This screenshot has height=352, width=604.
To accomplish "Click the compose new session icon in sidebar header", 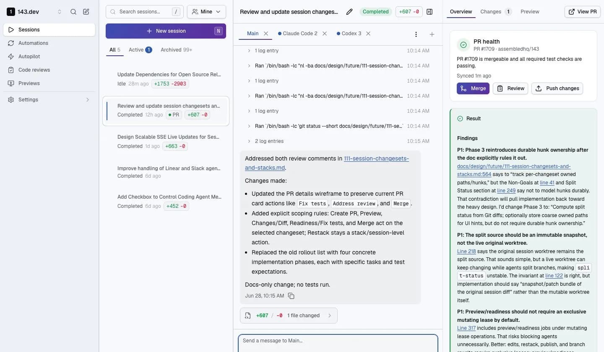I will click(x=86, y=12).
